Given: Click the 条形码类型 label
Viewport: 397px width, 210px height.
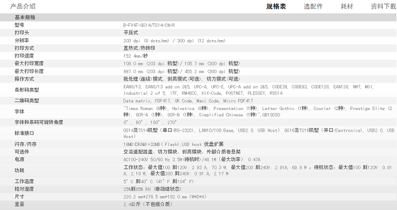Looking at the screenshot, I should [x=26, y=89].
